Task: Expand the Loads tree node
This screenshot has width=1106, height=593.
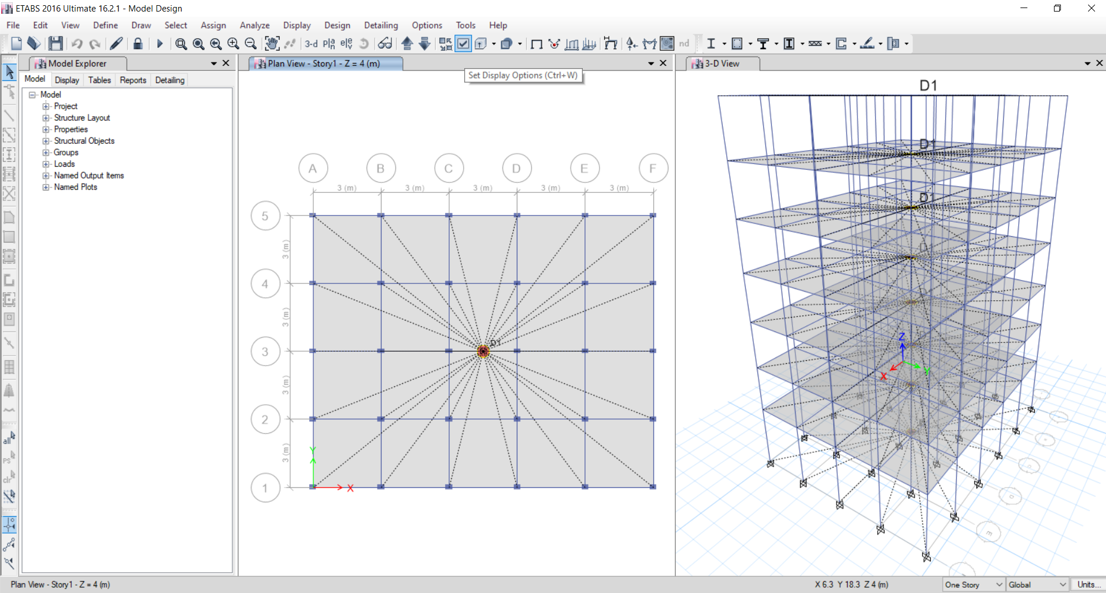Action: coord(46,164)
